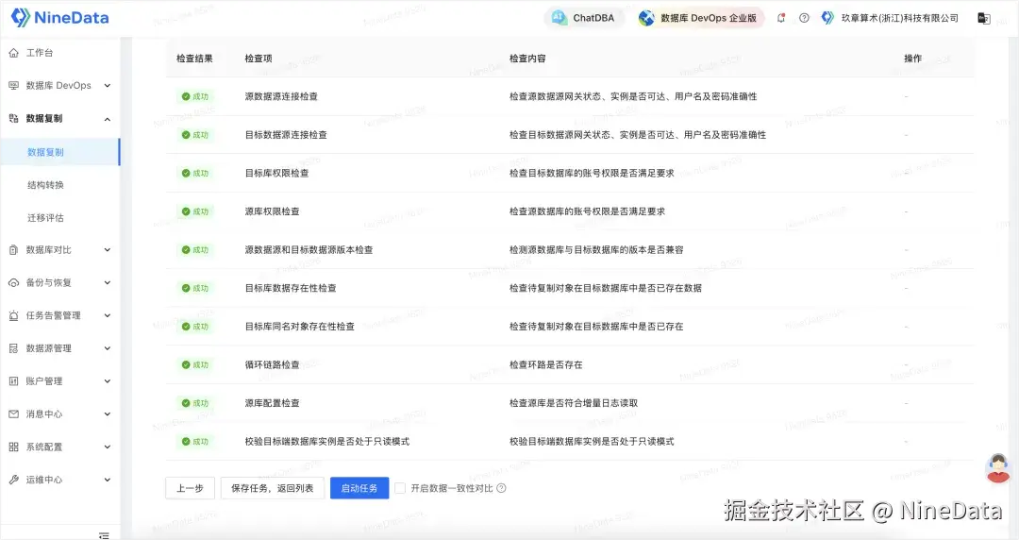Open ChatDBA assistant
This screenshot has width=1019, height=540.
583,18
